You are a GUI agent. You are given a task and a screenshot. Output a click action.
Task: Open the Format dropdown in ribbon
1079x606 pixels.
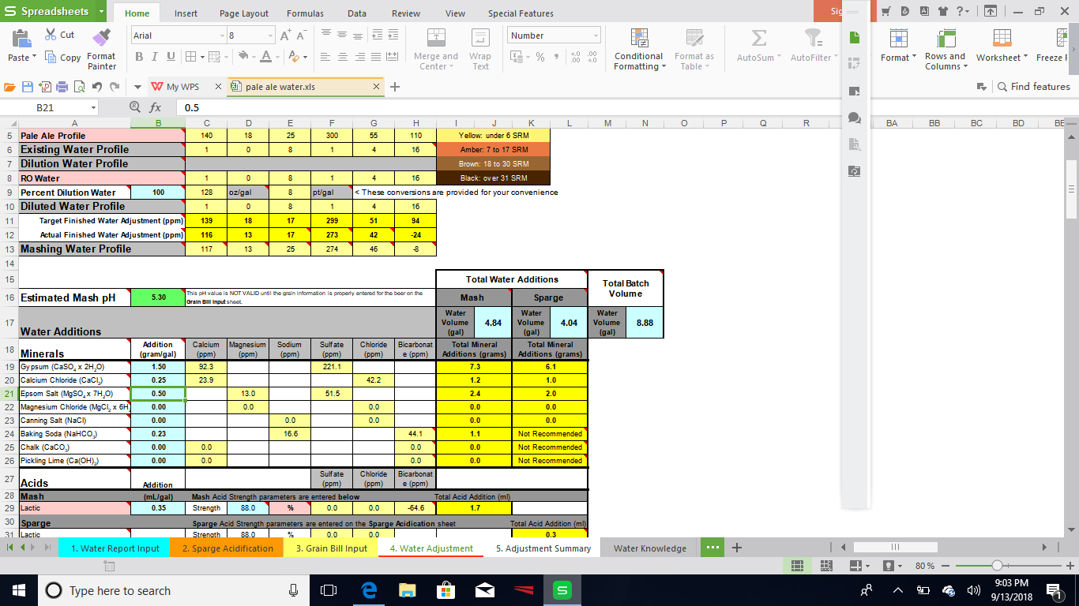899,46
